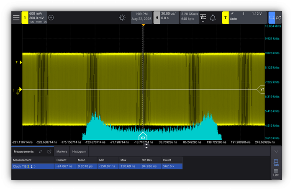Adjust display brightness via sun icon

(x=122, y=18)
